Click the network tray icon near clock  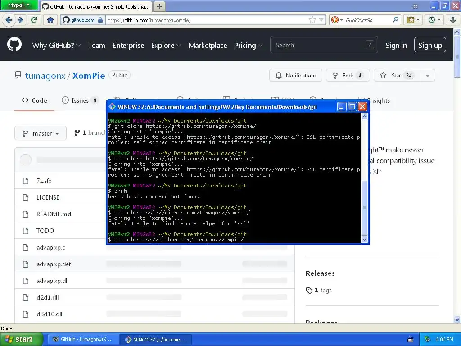(x=428, y=340)
